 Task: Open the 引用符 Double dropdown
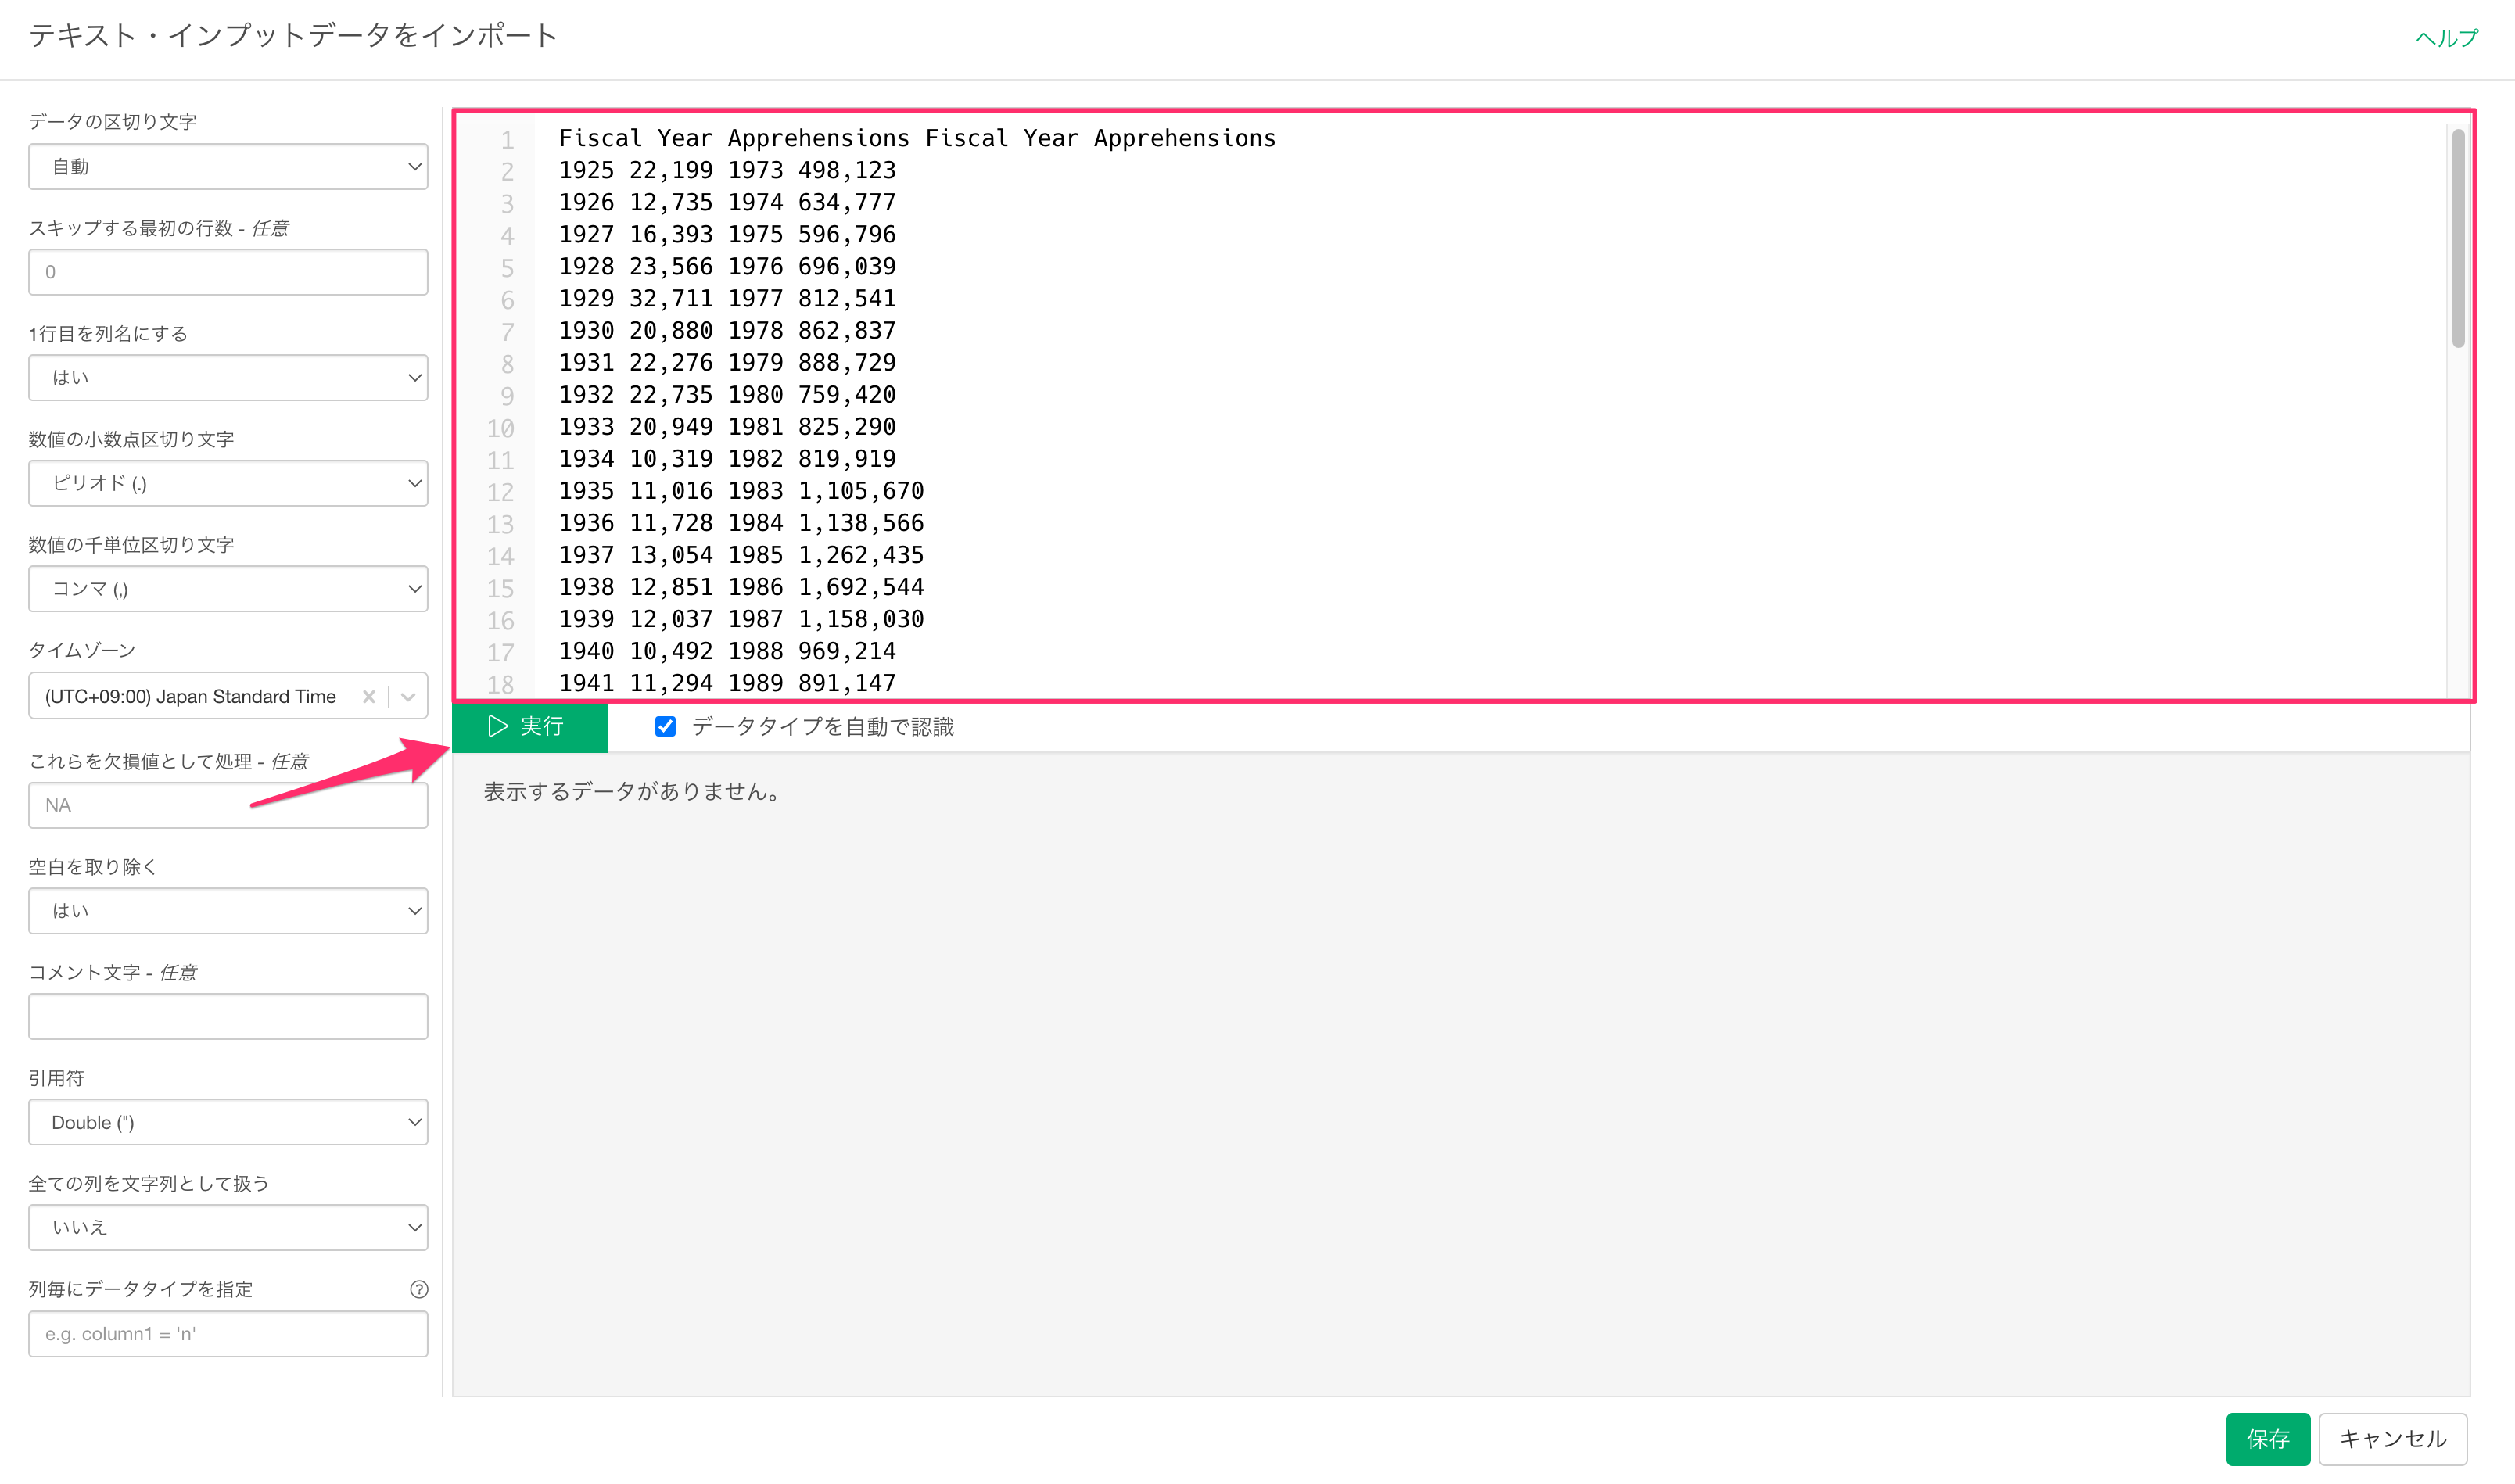228,1122
